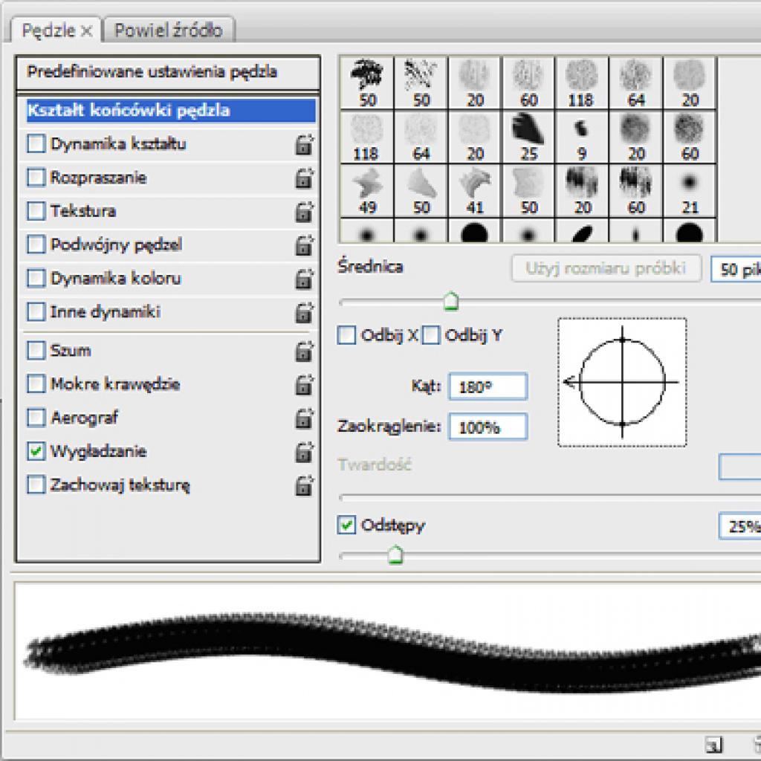Click the lock icon beside Tekstura

click(x=304, y=211)
